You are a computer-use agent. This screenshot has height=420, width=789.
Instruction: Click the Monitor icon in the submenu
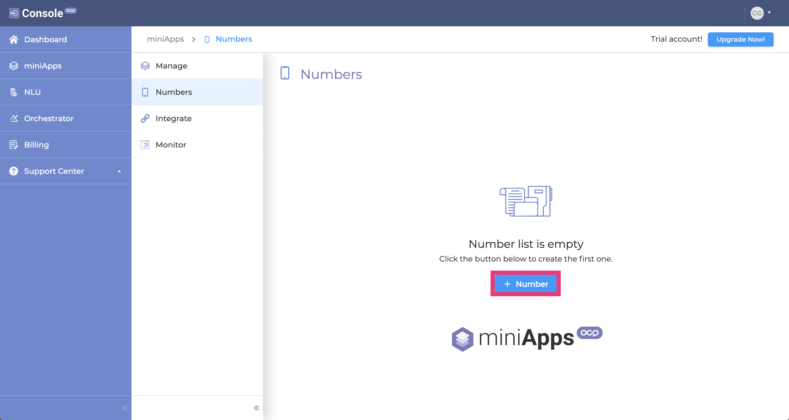tap(145, 145)
